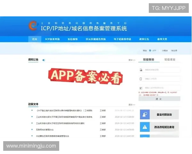Open 工业和信息化部关于开展互联网信息服务备案用户真实身份信息 document
Image resolution: width=192 pixels, height=154 pixels.
point(64,117)
